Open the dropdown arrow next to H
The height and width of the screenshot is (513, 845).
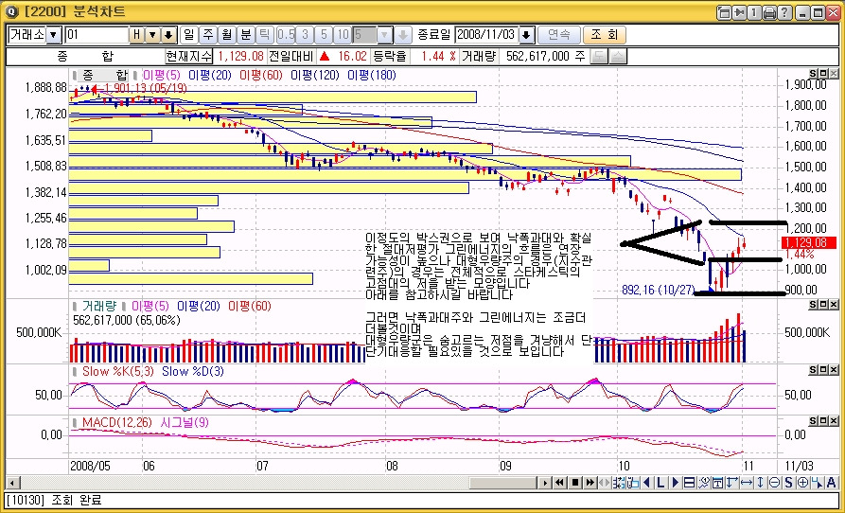(152, 35)
